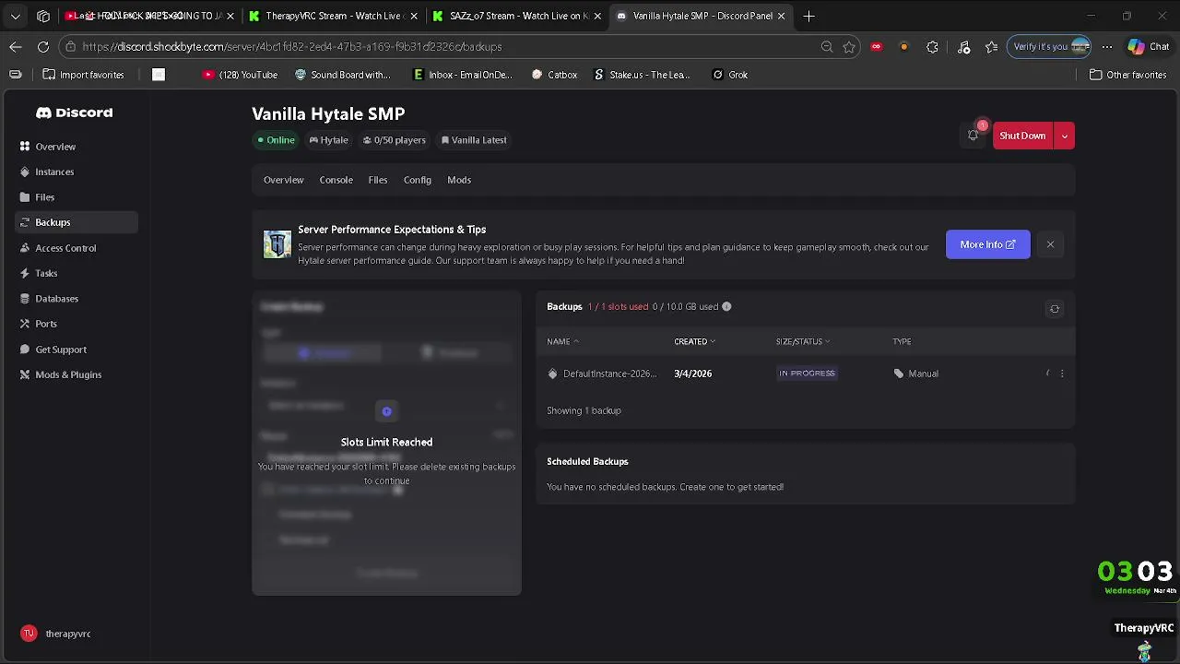Expand the Shut Down options arrow
This screenshot has height=664, width=1180.
(x=1065, y=136)
